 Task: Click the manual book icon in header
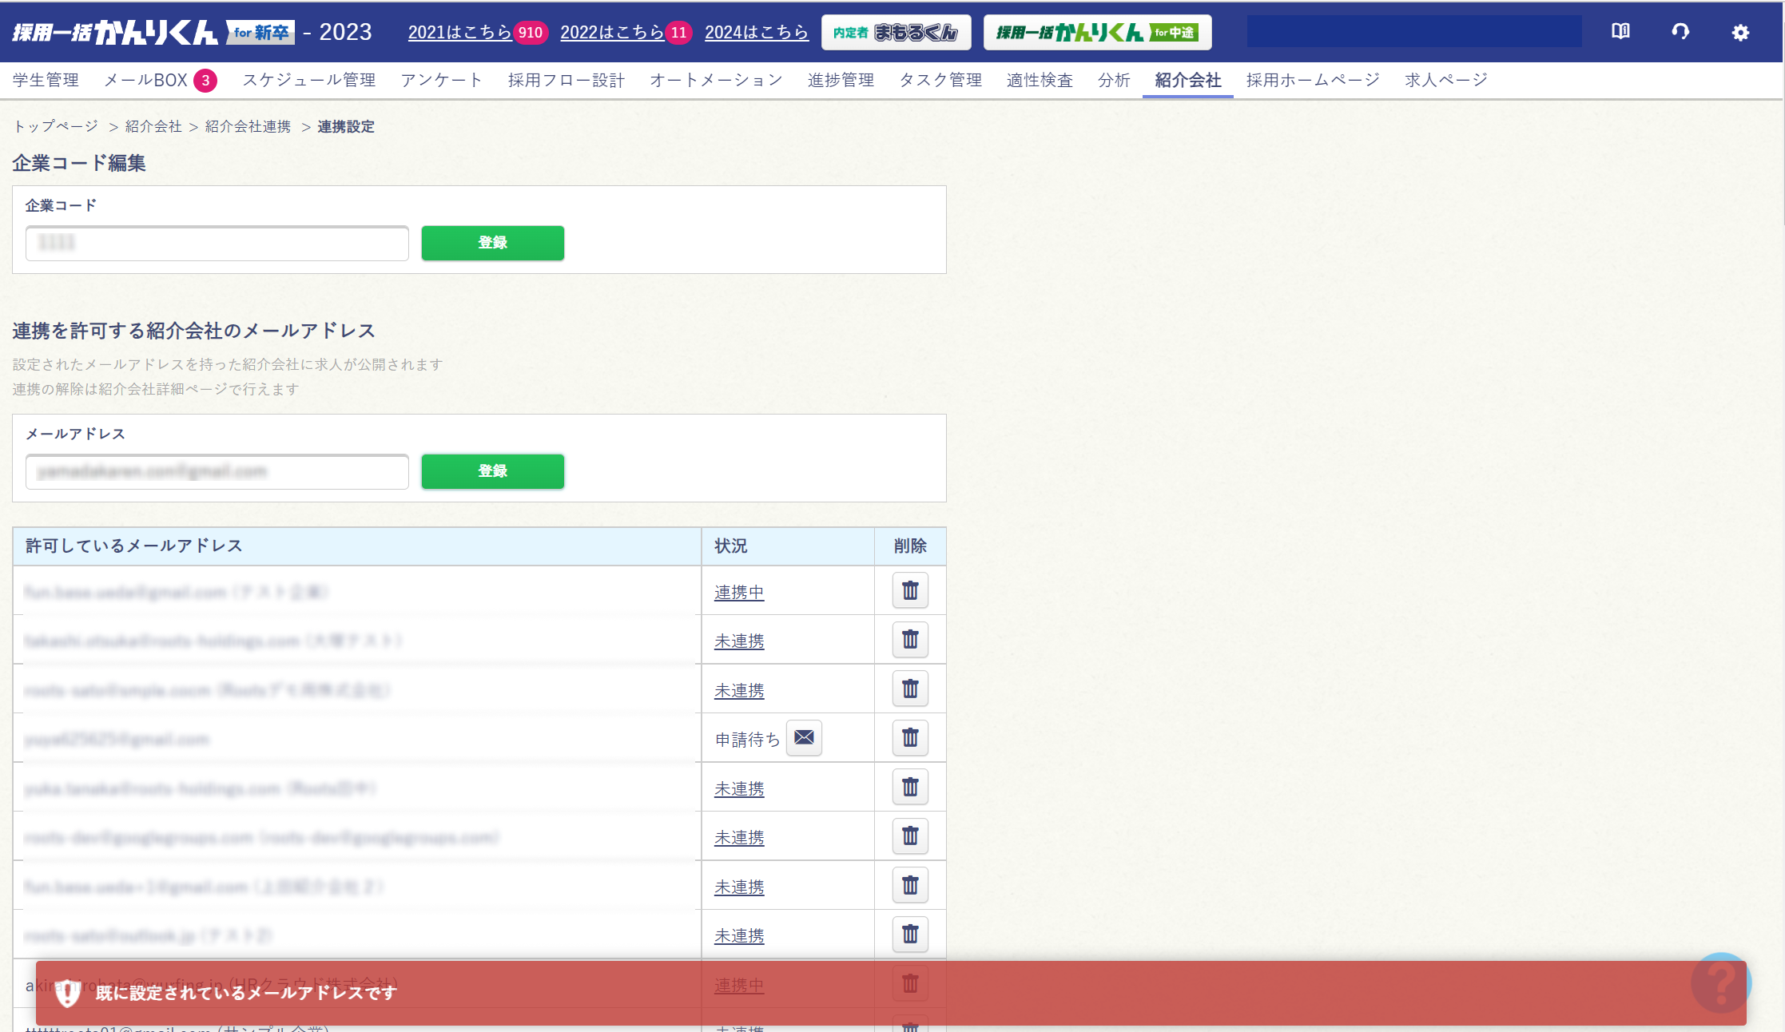click(1620, 31)
